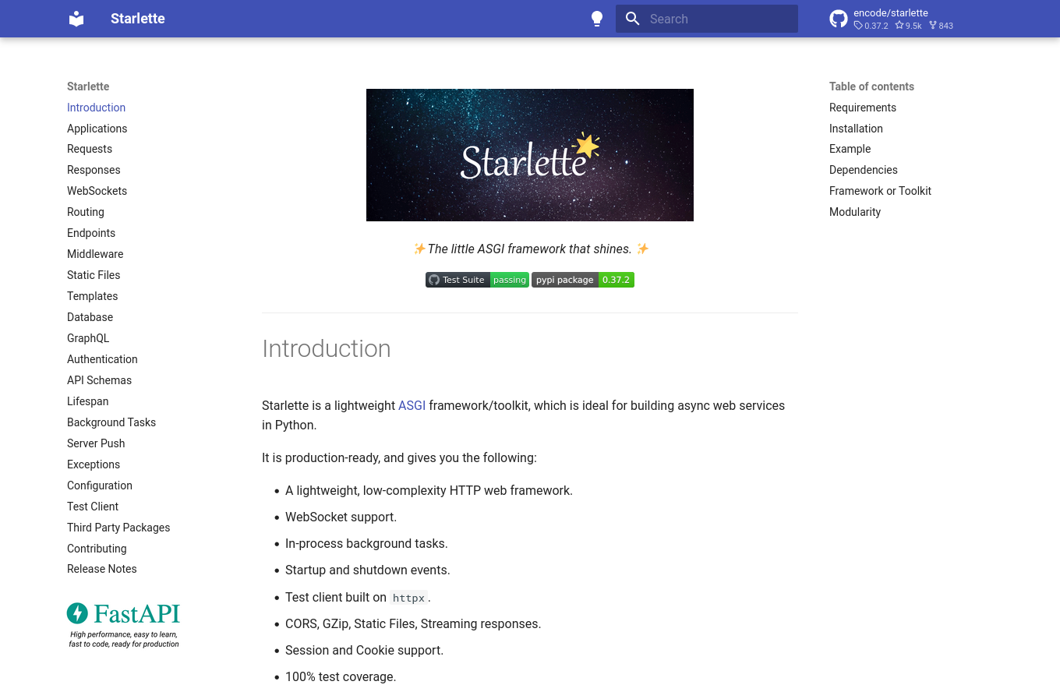The width and height of the screenshot is (1060, 692).
Task: Open Test Client page
Action: 93,507
